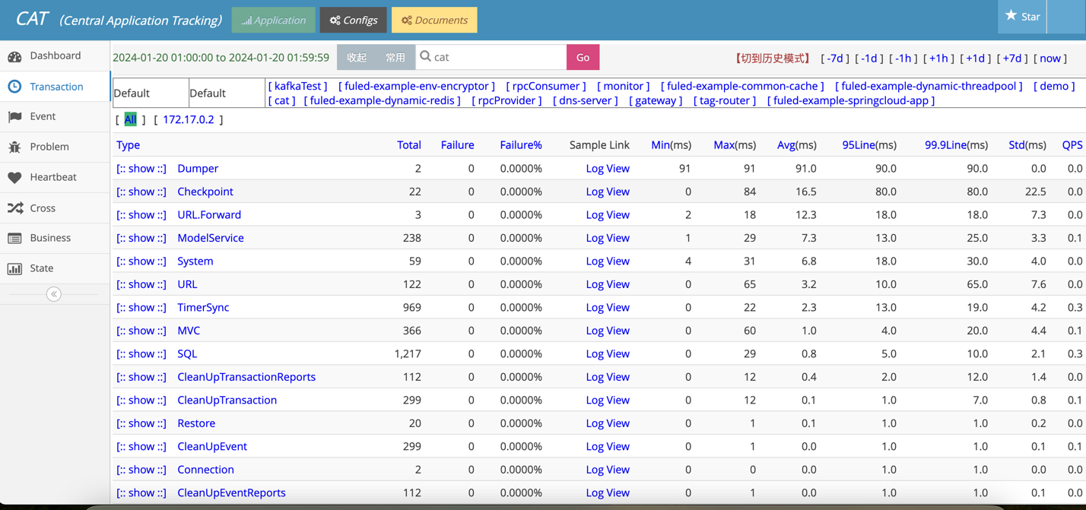Expand show for the TimerSync row
1086x510 pixels.
[141, 308]
